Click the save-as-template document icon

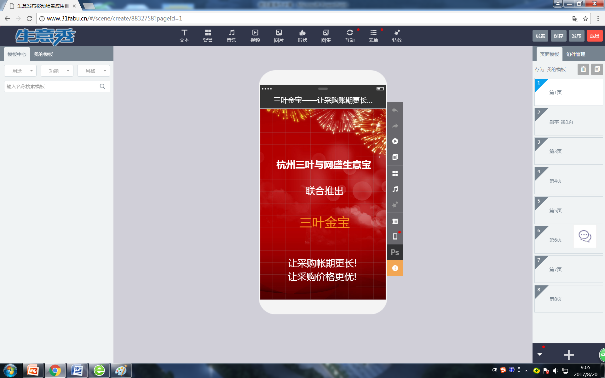597,69
